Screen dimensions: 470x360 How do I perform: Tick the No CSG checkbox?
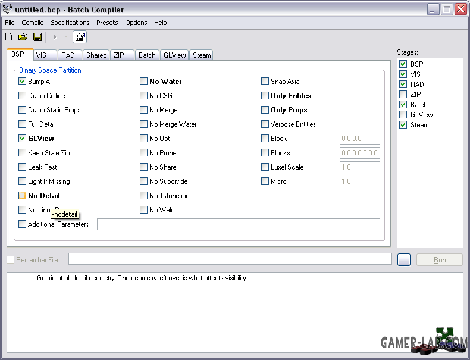143,96
